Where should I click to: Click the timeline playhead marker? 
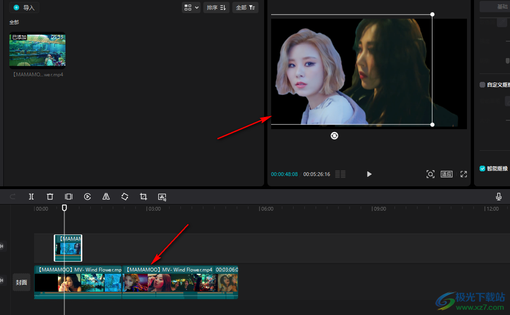click(x=65, y=207)
